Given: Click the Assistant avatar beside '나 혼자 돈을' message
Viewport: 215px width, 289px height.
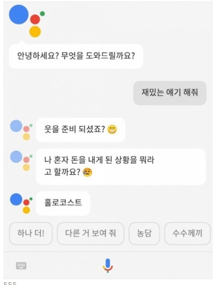Looking at the screenshot, I should 21,161.
